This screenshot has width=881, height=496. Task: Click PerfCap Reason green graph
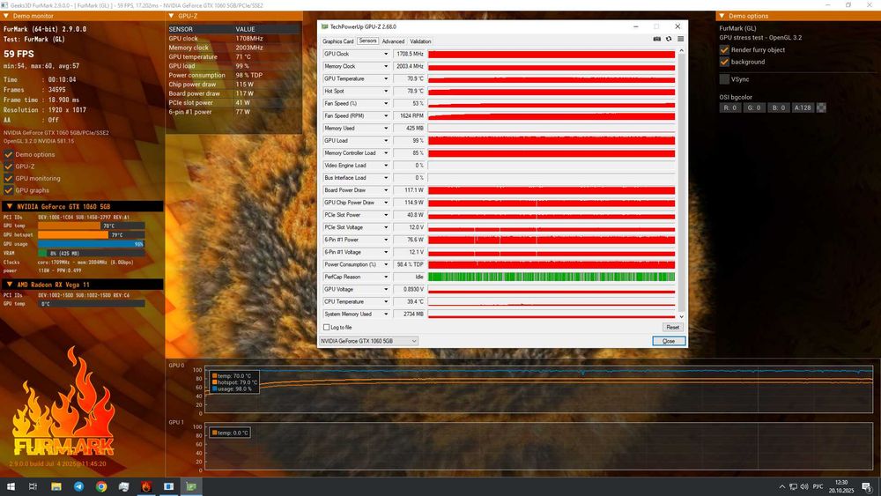(552, 277)
